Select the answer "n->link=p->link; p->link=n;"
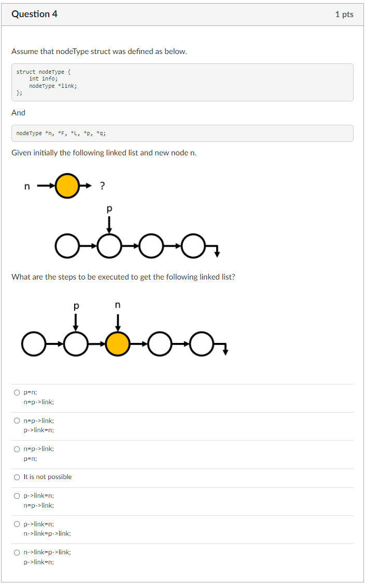365x584 pixels. coord(17,552)
